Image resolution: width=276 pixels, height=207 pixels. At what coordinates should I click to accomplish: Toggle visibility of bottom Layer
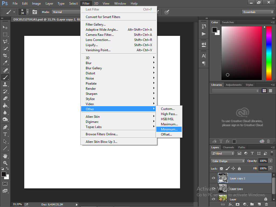point(213,199)
